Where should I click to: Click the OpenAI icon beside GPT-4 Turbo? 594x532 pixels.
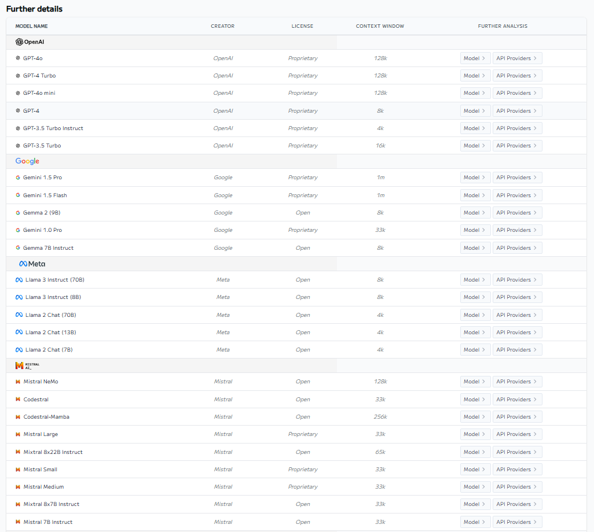click(x=18, y=76)
